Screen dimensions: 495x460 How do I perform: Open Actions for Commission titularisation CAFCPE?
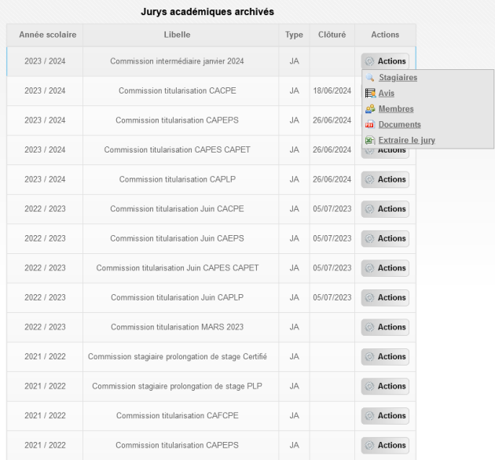(385, 416)
